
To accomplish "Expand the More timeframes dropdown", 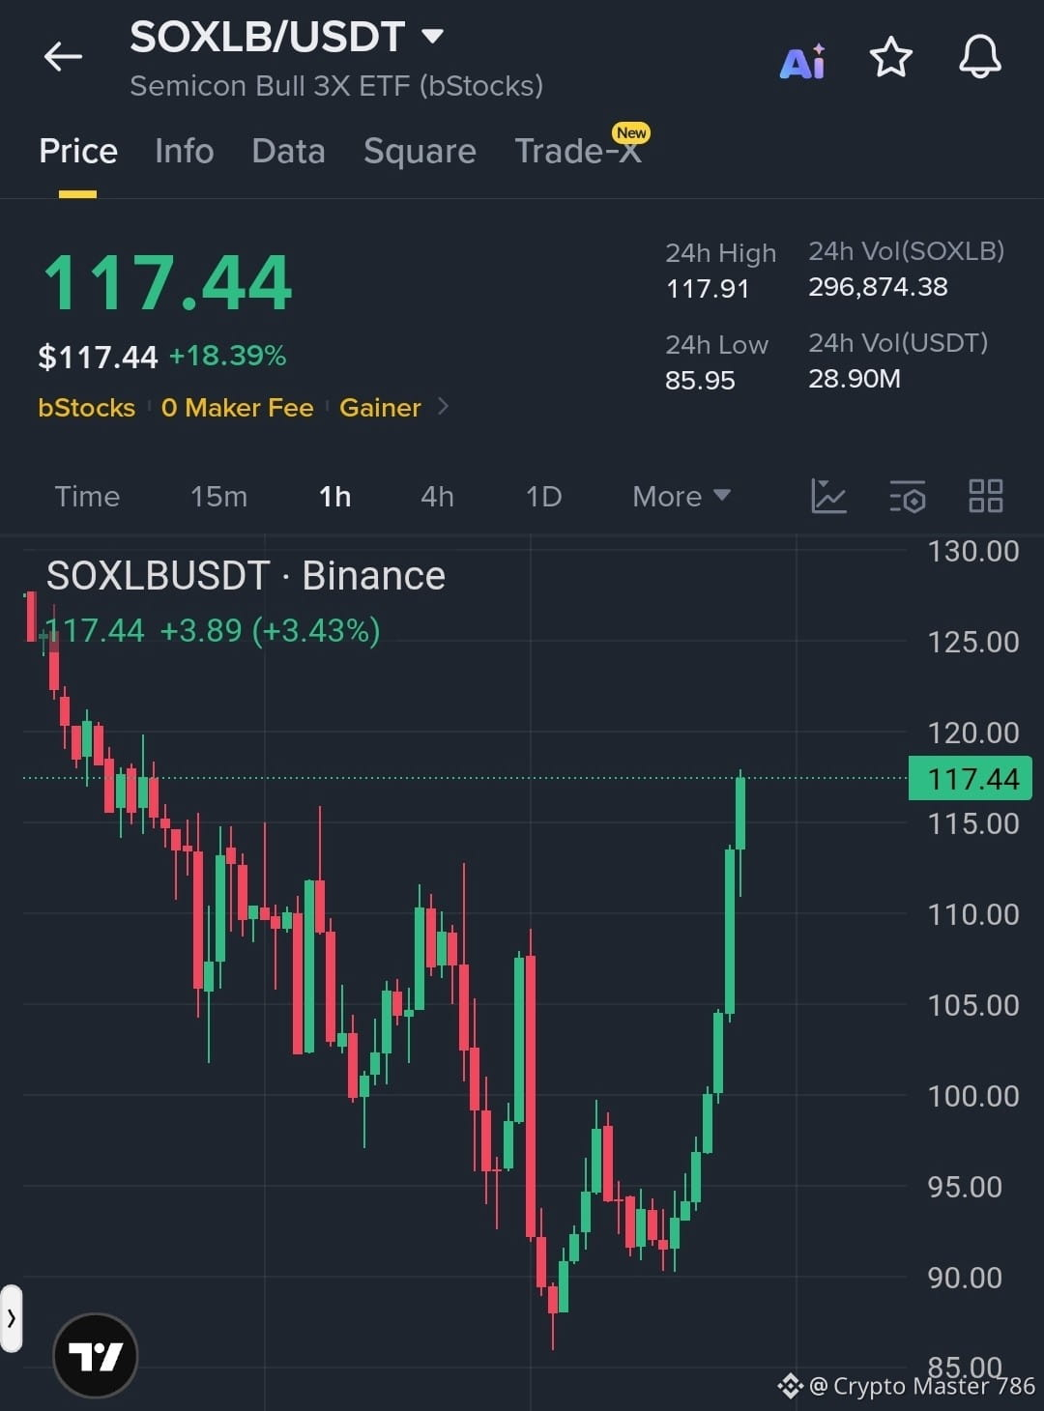I will click(x=681, y=496).
